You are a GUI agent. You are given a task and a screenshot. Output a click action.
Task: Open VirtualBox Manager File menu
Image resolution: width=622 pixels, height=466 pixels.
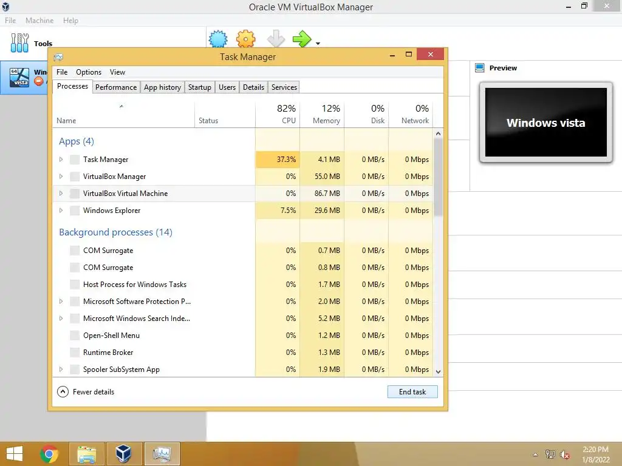point(10,21)
